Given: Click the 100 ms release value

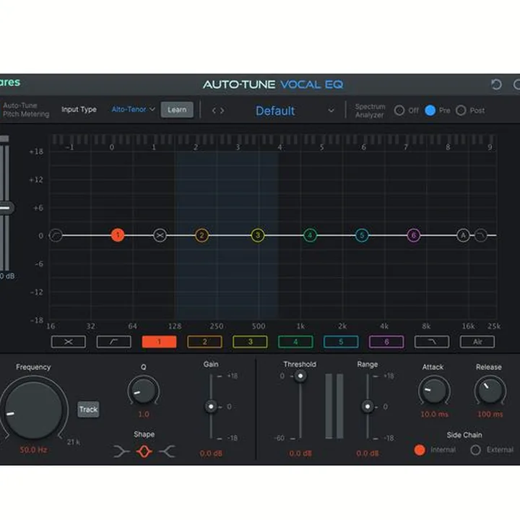Looking at the screenshot, I should pyautogui.click(x=490, y=415).
